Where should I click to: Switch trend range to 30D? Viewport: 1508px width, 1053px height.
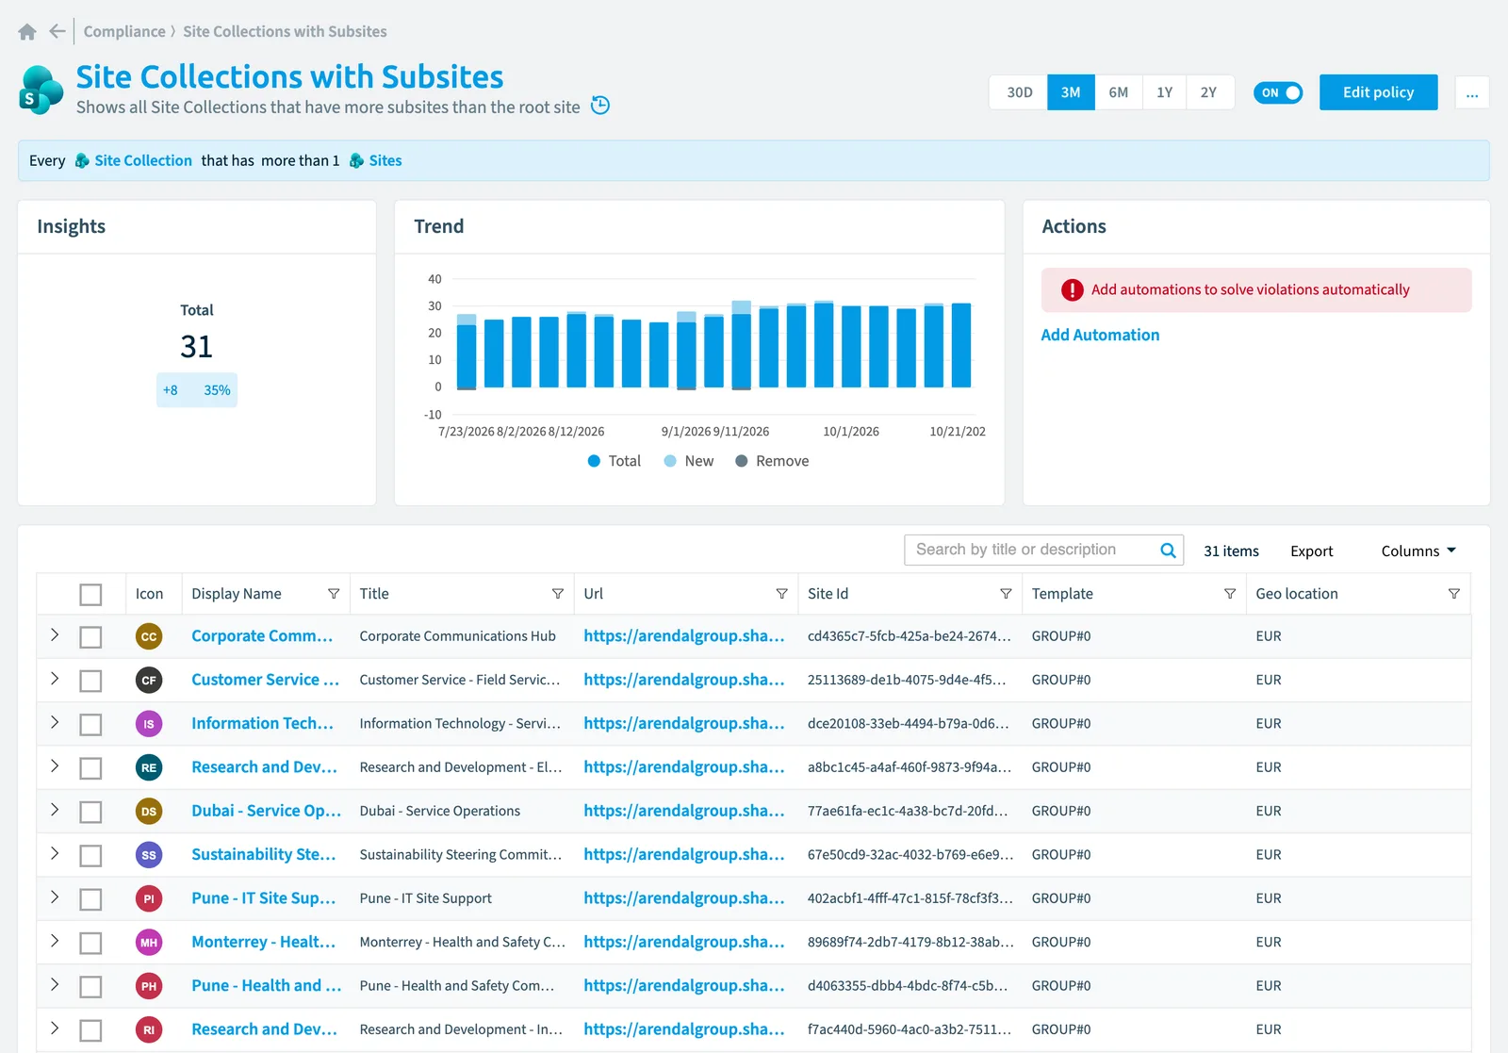click(x=1019, y=92)
